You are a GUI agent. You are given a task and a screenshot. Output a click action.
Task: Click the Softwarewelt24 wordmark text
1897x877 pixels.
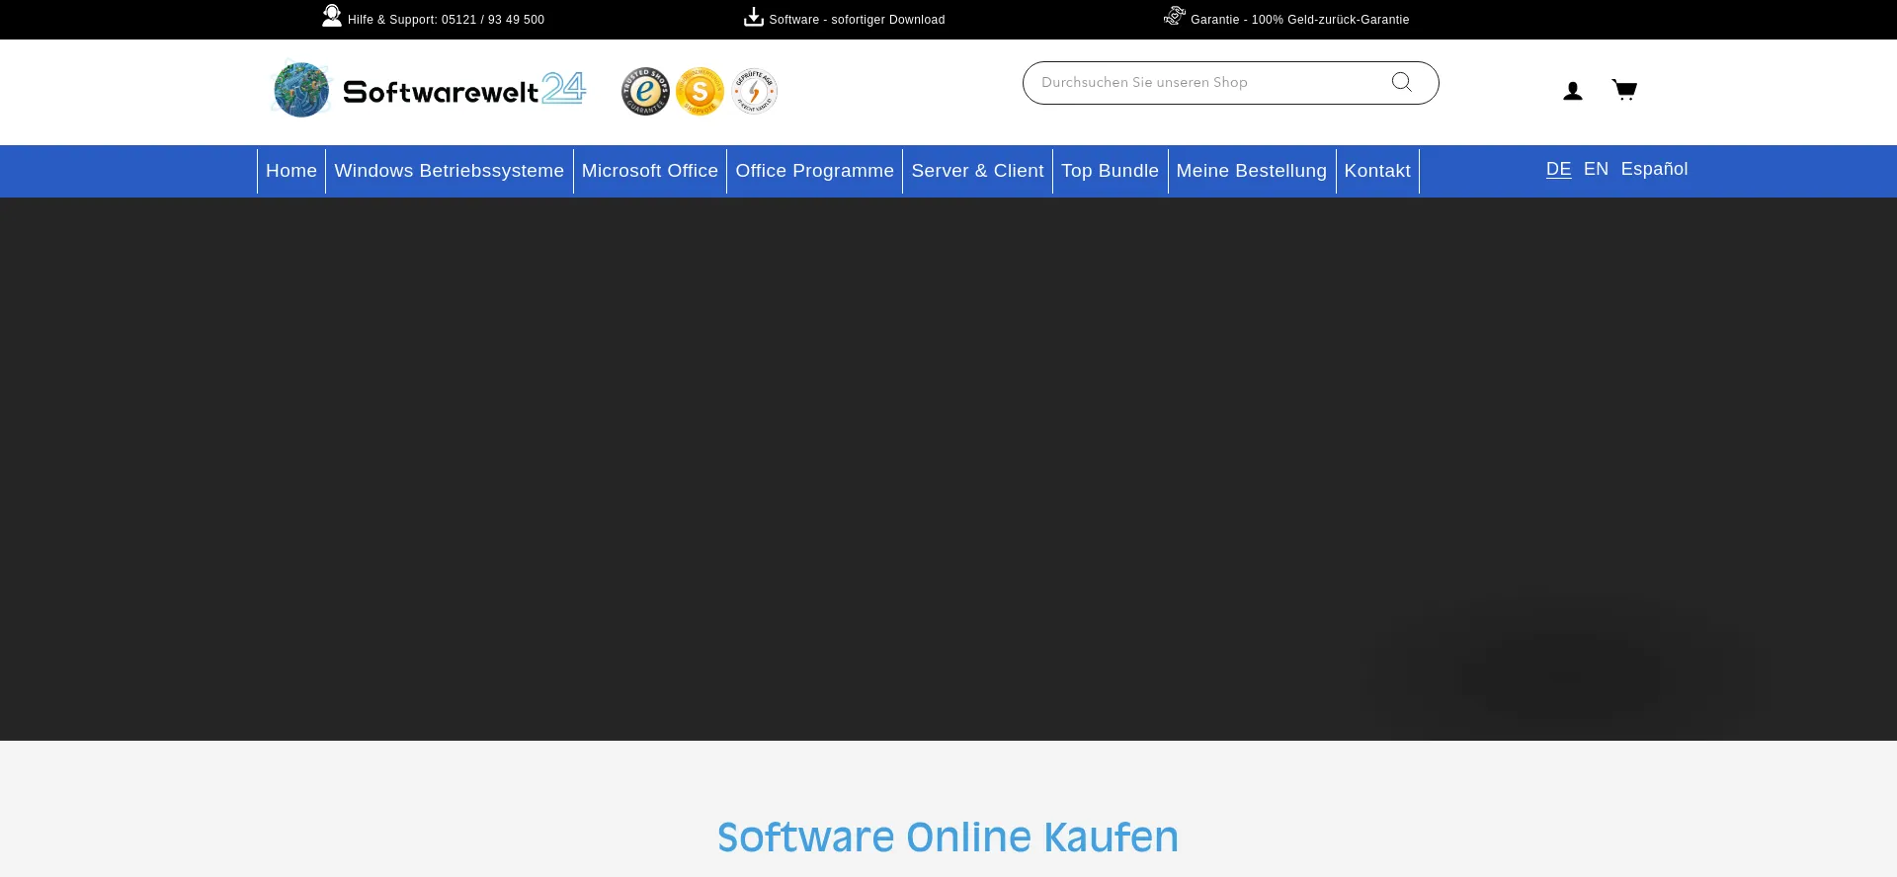pyautogui.click(x=464, y=91)
